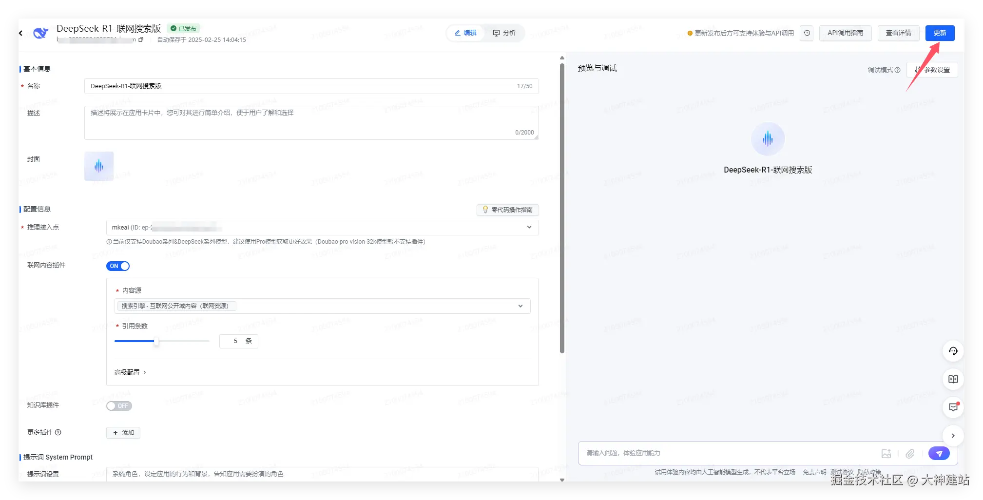Open the 内容源 dropdown
Screen dimensions: 983x500
(323, 306)
